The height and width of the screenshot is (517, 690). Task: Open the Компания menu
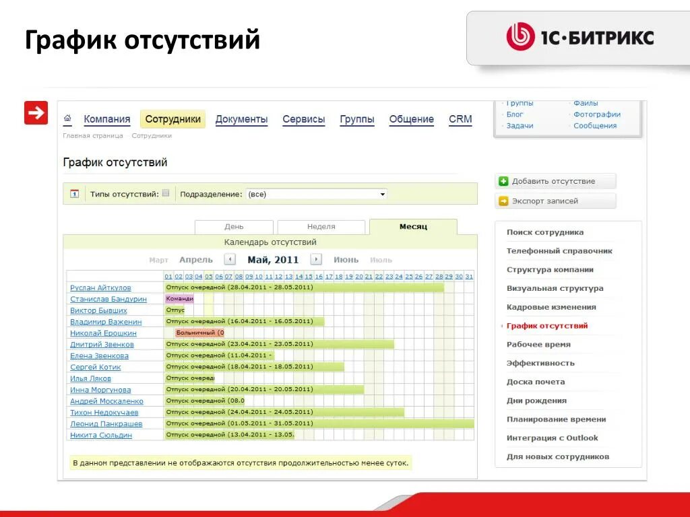point(107,119)
